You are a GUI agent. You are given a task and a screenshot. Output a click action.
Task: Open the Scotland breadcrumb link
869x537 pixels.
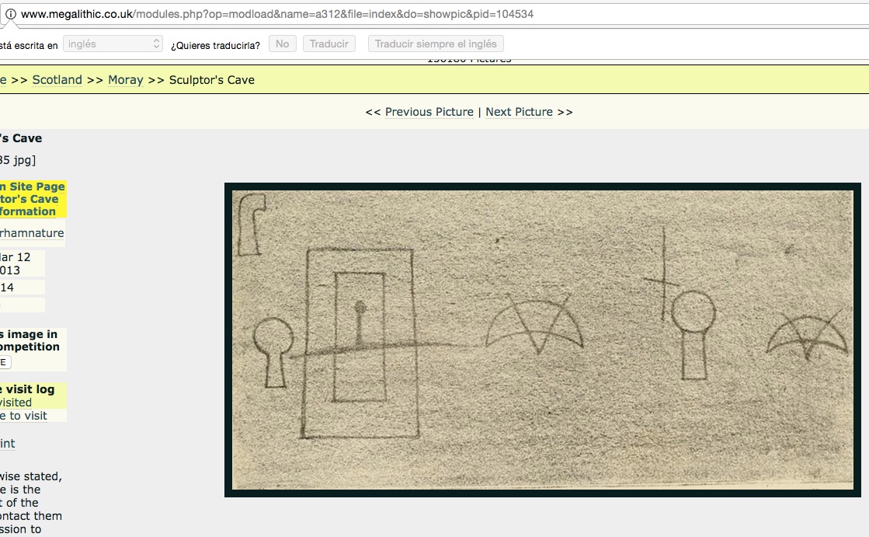(57, 80)
